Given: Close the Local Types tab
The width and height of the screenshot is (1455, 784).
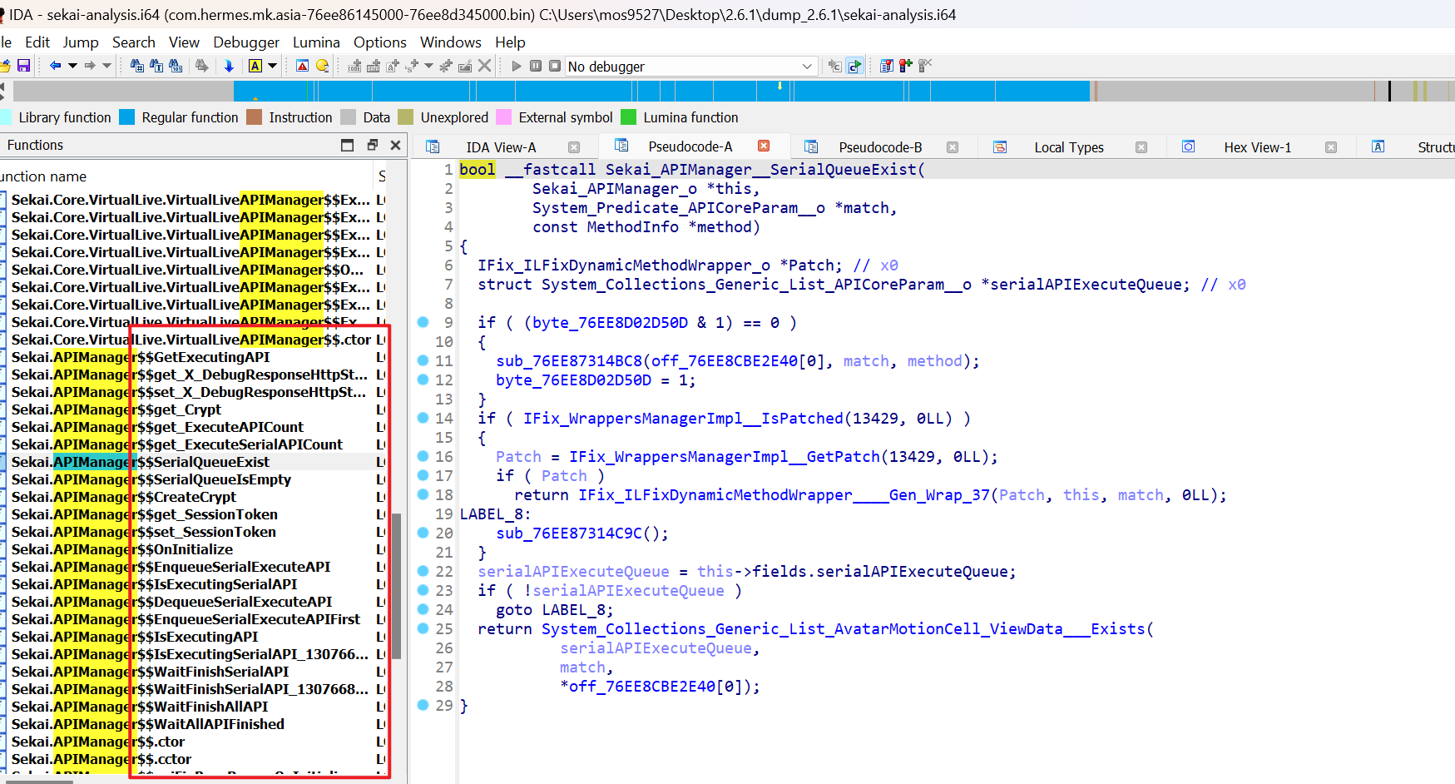Looking at the screenshot, I should [x=1141, y=147].
